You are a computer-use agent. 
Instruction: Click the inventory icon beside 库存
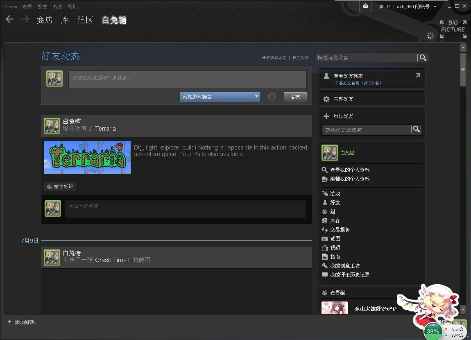(x=325, y=221)
